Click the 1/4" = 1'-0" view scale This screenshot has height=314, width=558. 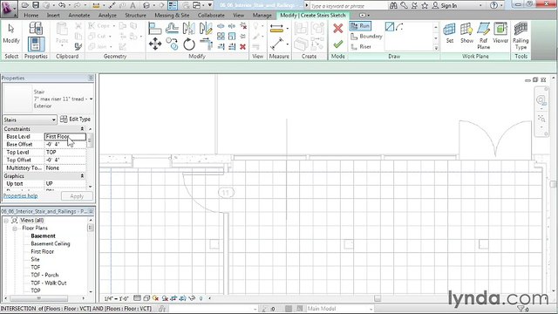point(116,298)
